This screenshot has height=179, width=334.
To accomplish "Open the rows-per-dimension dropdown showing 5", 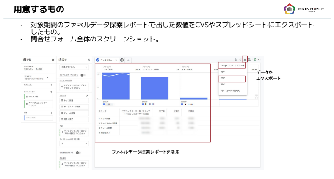I will coord(74,143).
